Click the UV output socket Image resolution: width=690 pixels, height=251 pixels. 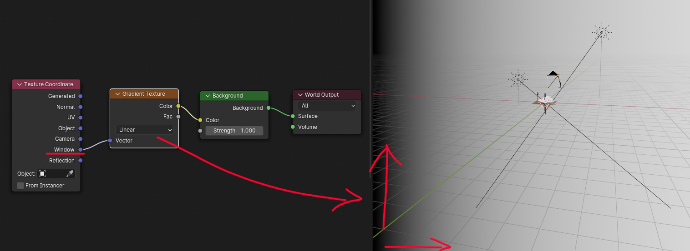[x=80, y=118]
